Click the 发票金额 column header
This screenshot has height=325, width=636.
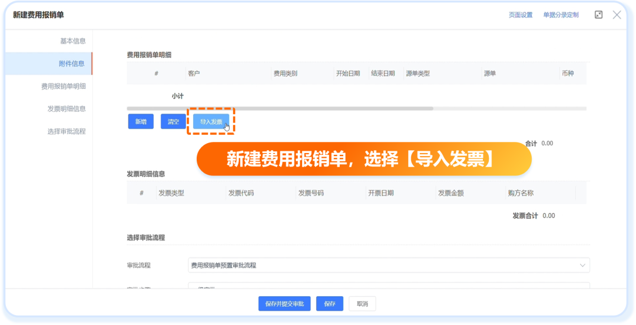[451, 193]
